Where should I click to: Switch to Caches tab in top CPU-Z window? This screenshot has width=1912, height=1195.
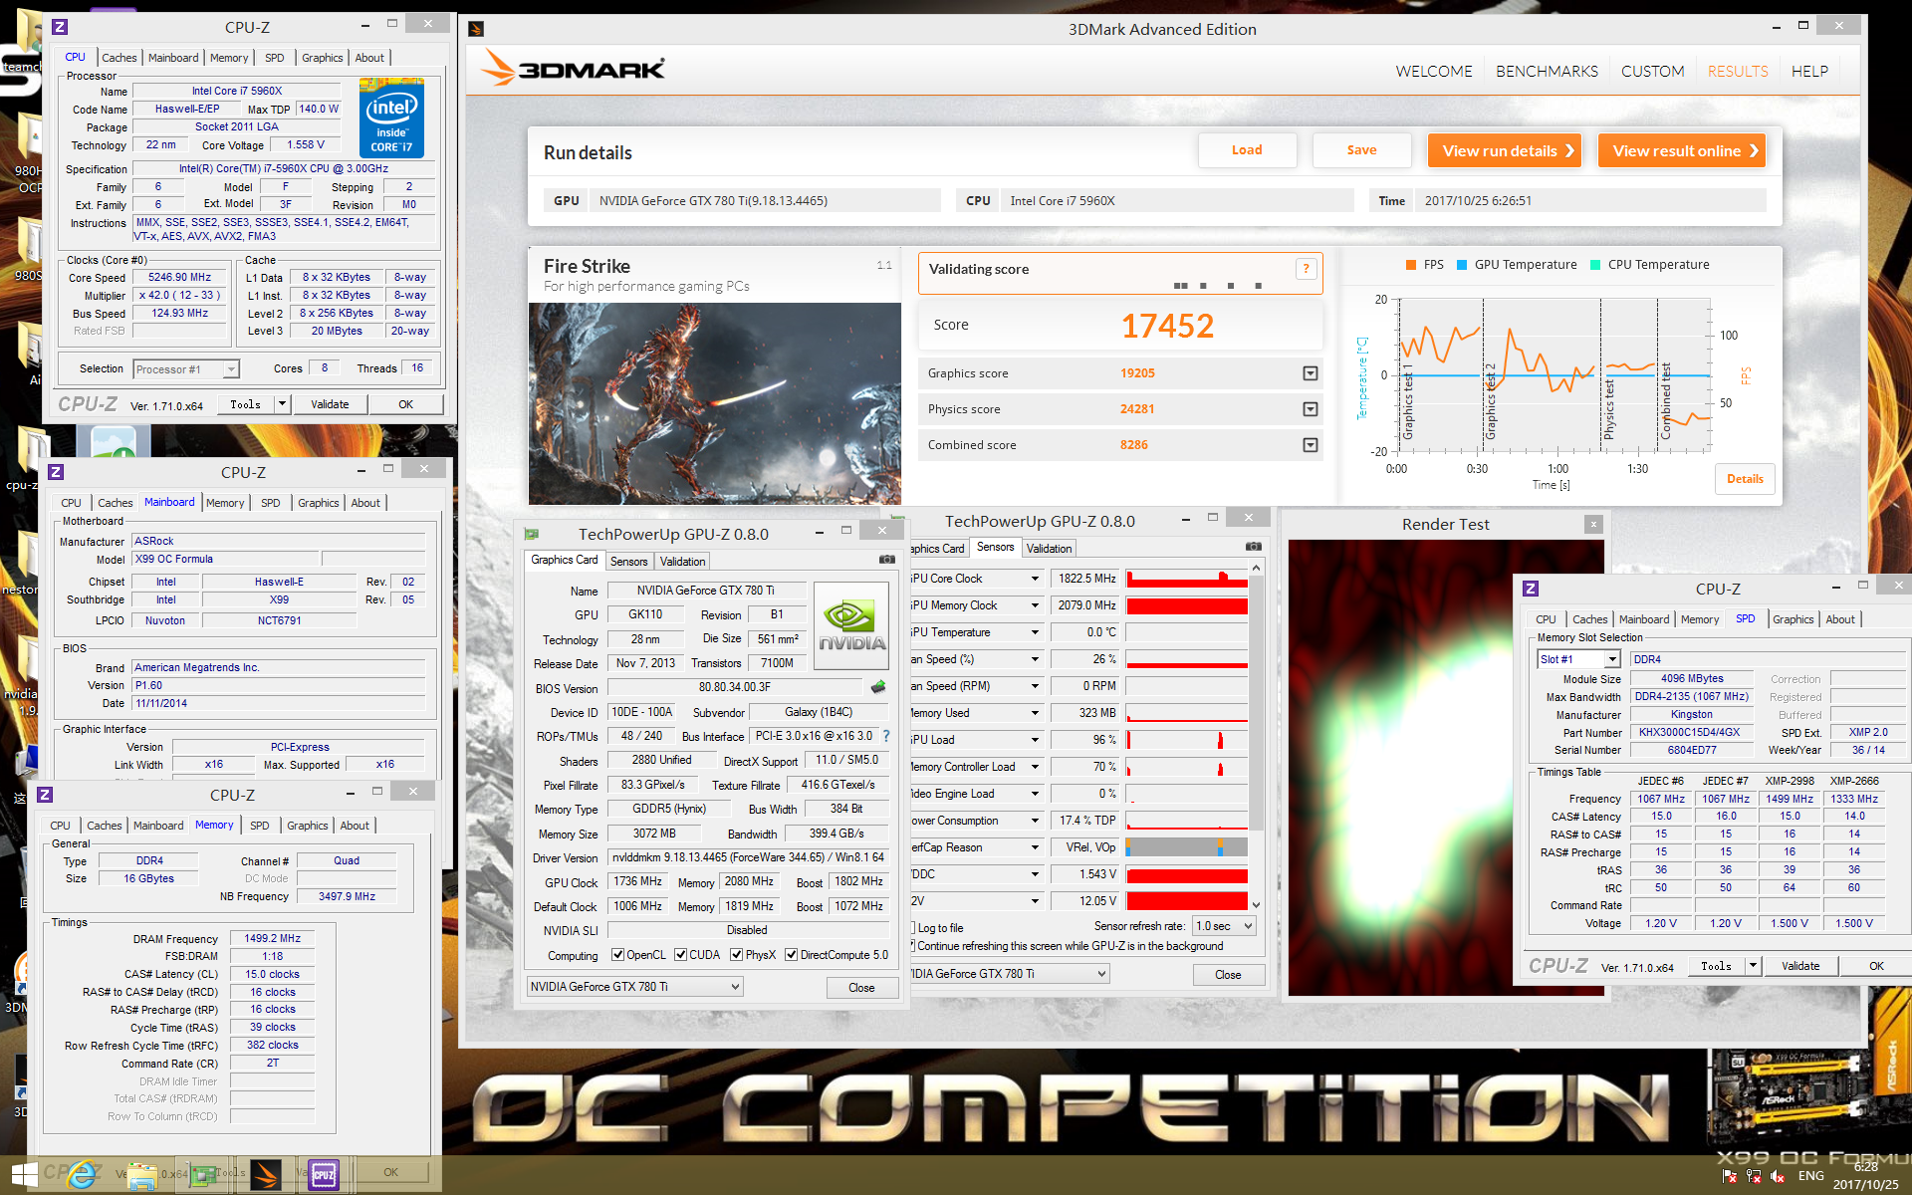tap(119, 58)
